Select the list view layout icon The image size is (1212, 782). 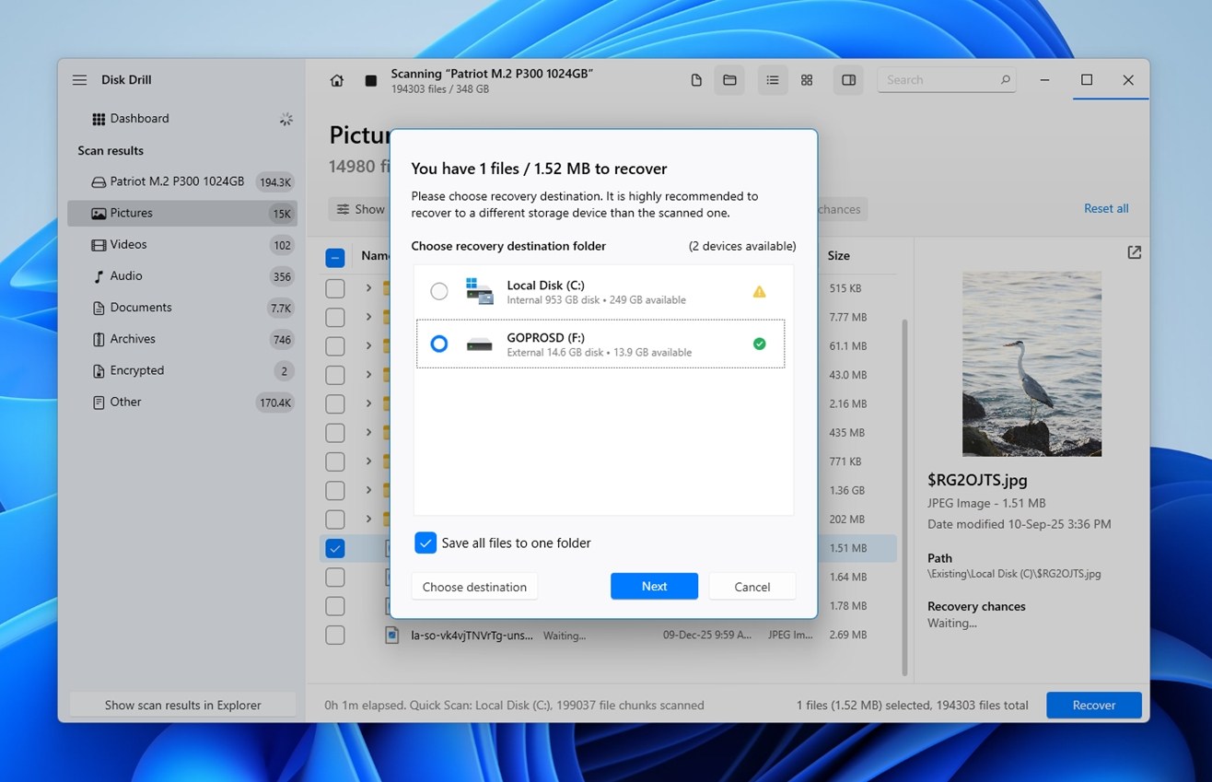click(773, 80)
